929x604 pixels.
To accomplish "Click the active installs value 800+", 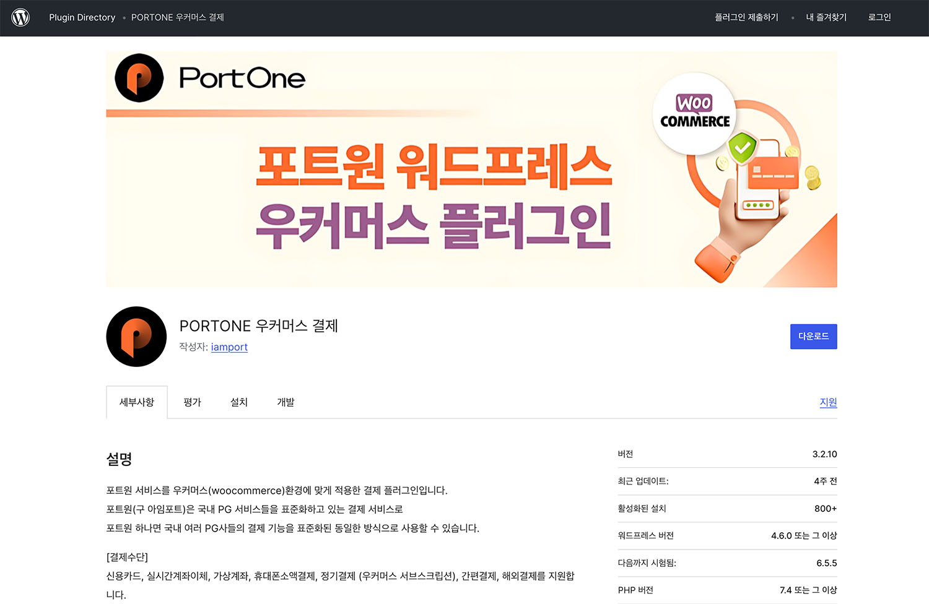I will (x=826, y=509).
